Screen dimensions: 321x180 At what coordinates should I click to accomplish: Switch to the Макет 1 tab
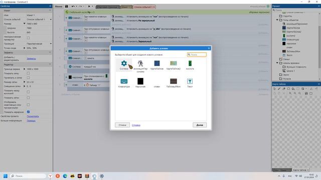pos(126,7)
